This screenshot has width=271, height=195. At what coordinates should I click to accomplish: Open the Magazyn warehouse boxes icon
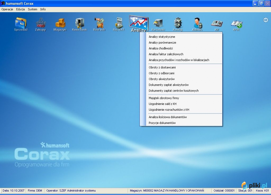pyautogui.click(x=60, y=24)
